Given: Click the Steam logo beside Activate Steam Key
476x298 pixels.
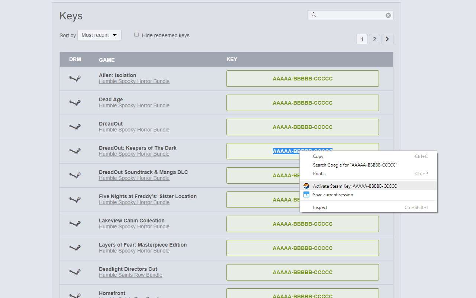Looking at the screenshot, I should click(306, 186).
